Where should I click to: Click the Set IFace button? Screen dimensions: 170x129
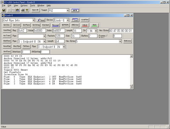pos(7,52)
